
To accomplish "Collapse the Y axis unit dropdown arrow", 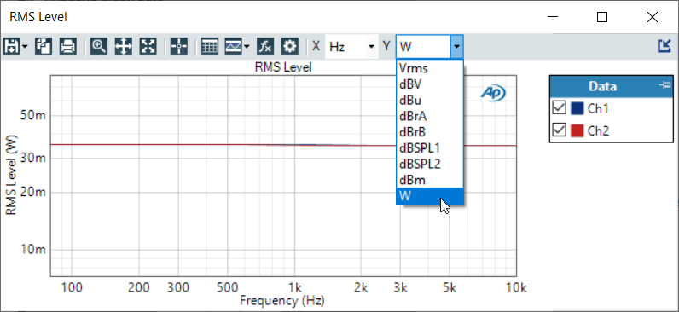I will [457, 46].
